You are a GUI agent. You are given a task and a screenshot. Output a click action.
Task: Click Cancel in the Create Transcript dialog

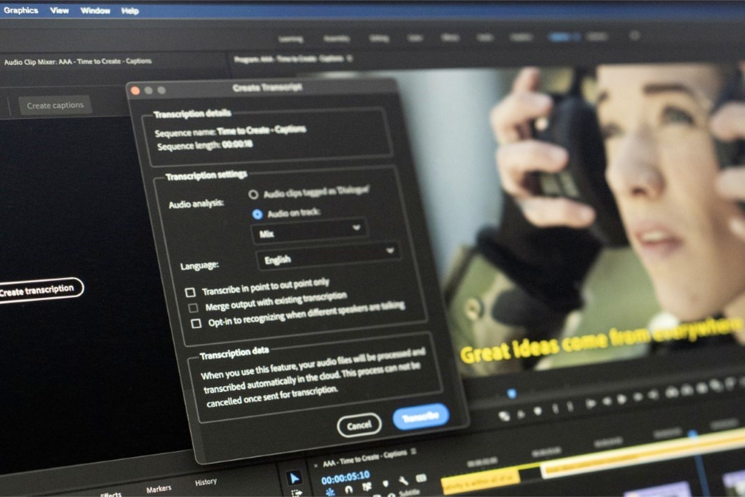coord(359,424)
